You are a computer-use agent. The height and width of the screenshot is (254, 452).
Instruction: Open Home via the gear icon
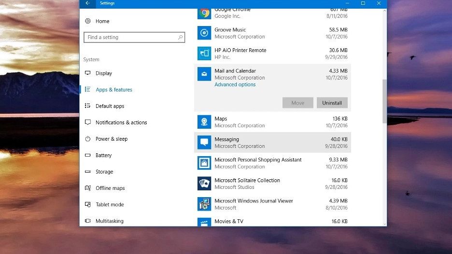(x=88, y=21)
